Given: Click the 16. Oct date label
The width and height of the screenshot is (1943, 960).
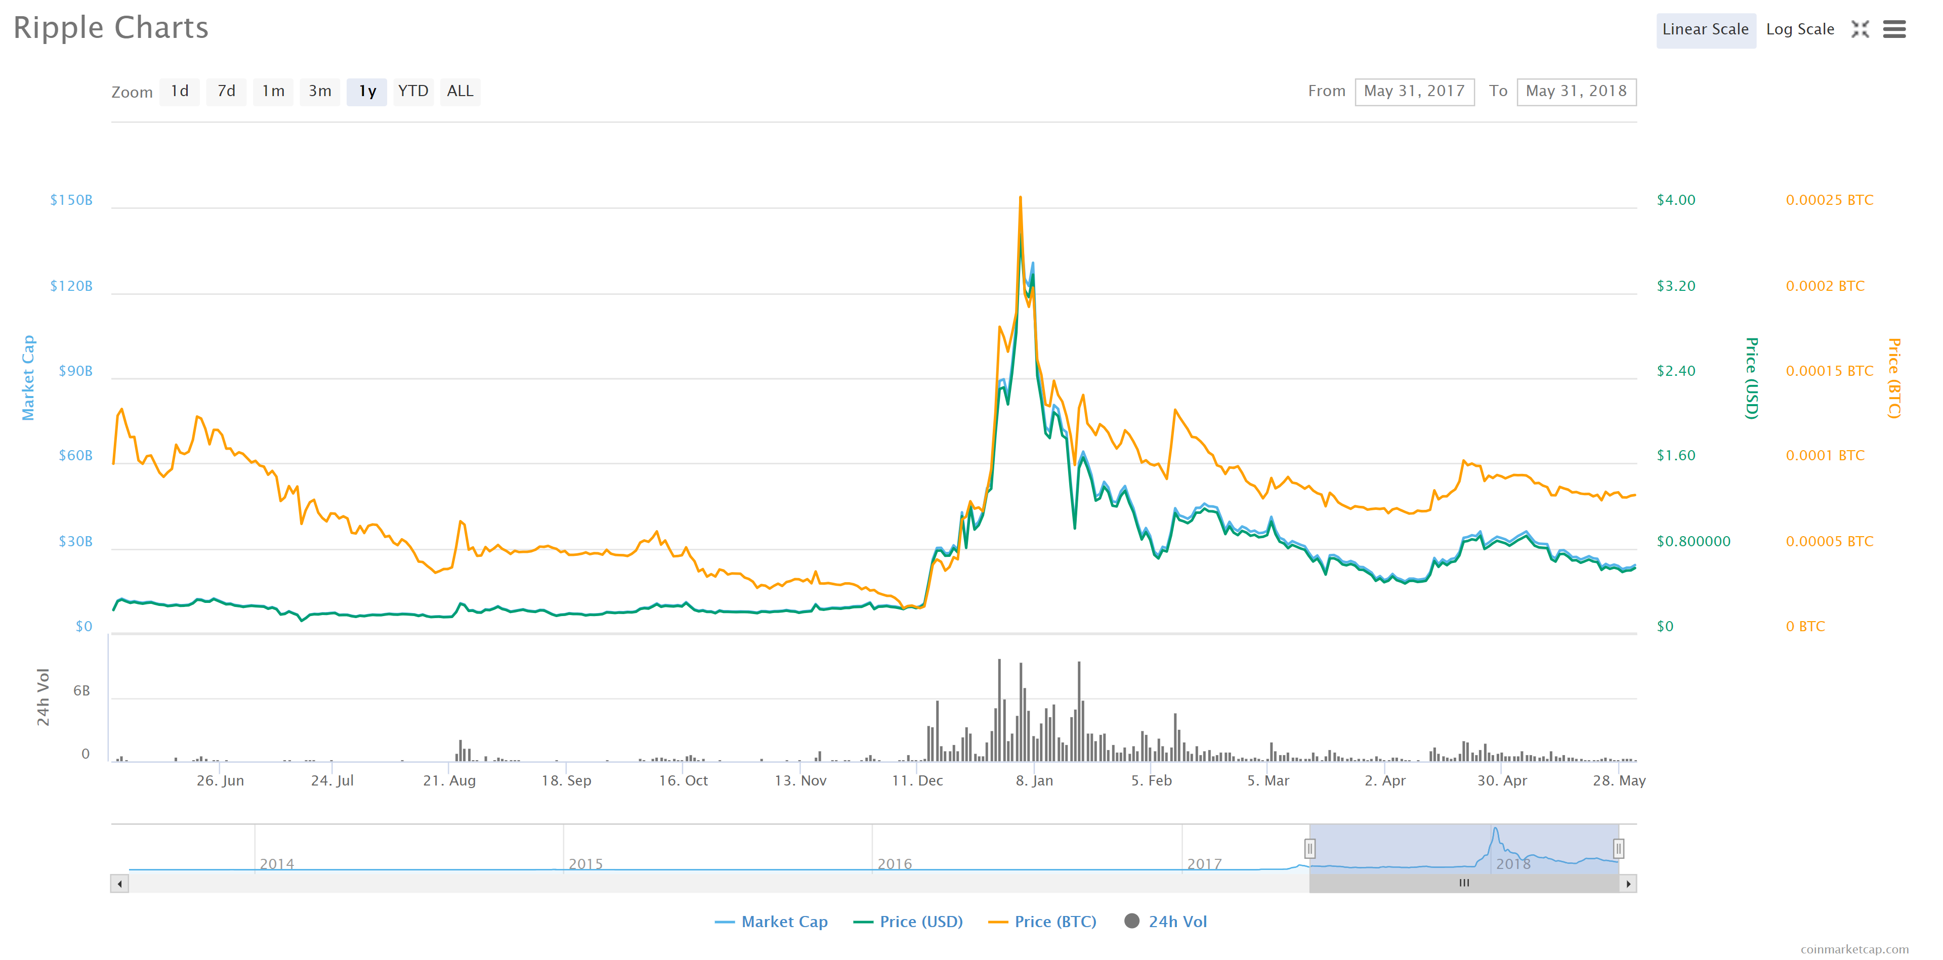Looking at the screenshot, I should click(684, 781).
